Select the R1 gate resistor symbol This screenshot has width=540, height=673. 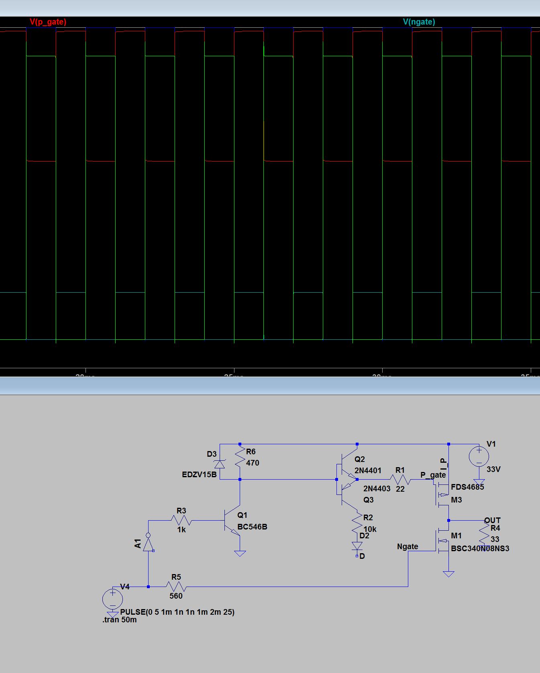(x=400, y=479)
